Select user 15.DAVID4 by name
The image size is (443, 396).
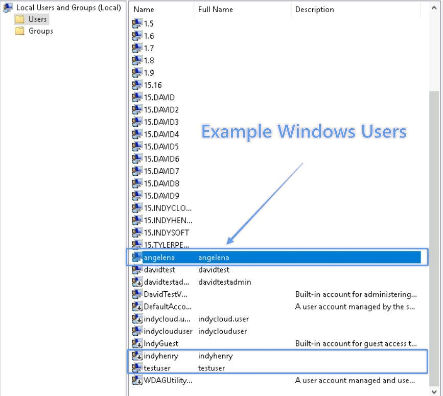pos(161,134)
